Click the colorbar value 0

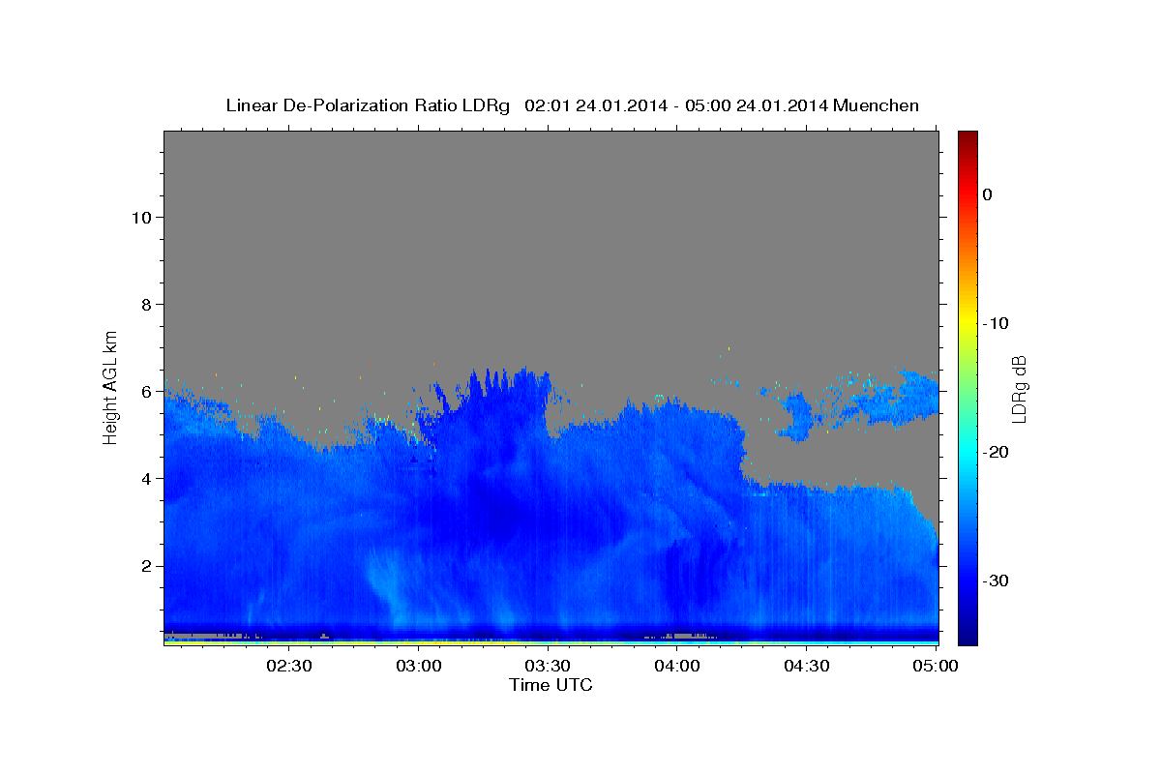tap(987, 194)
